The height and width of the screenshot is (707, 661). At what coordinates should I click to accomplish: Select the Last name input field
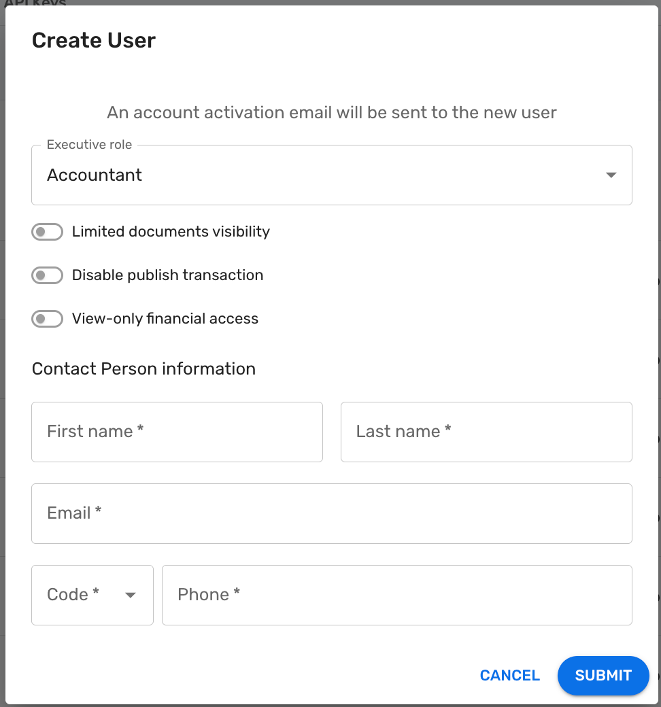pos(486,432)
